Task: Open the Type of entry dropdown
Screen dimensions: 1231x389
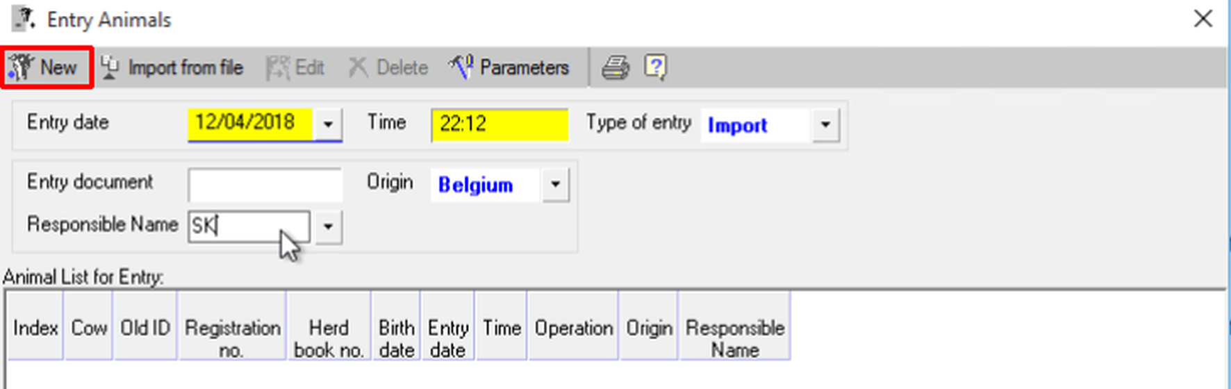Action: tap(825, 125)
